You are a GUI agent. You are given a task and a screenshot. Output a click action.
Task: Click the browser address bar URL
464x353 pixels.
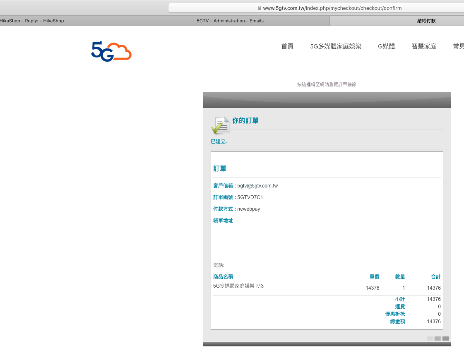pyautogui.click(x=332, y=8)
